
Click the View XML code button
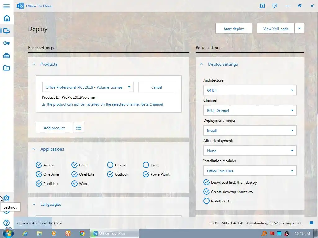pos(276,29)
